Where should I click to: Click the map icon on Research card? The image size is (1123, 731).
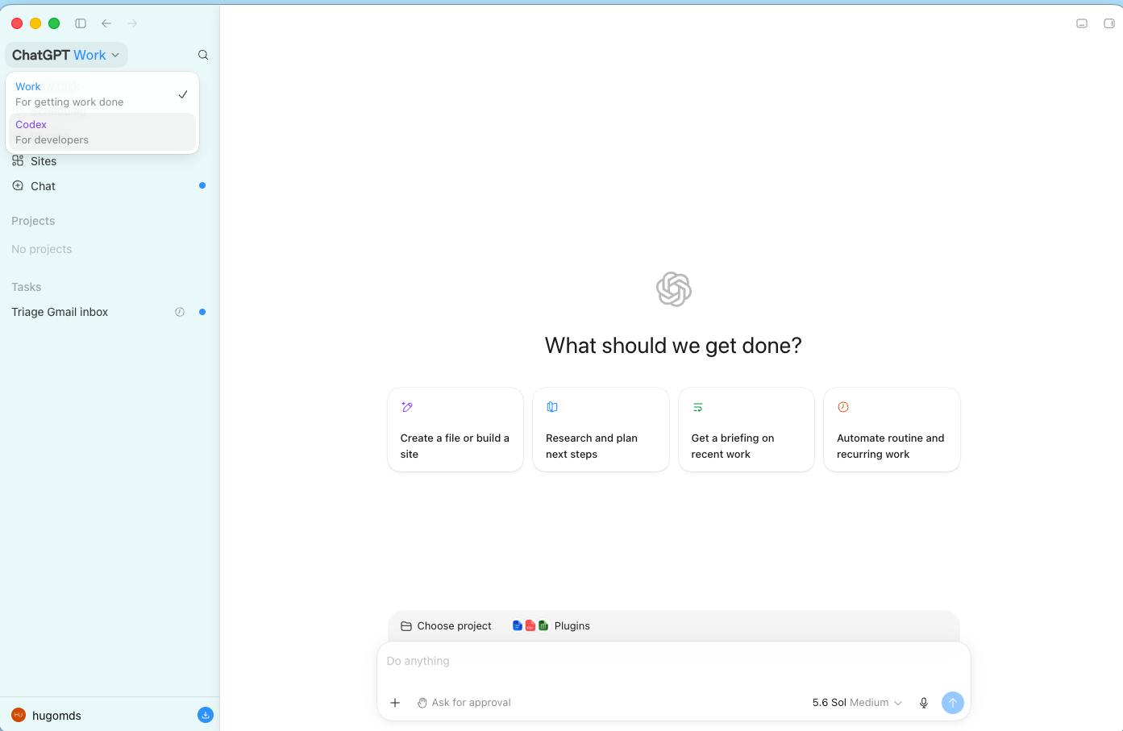[552, 407]
